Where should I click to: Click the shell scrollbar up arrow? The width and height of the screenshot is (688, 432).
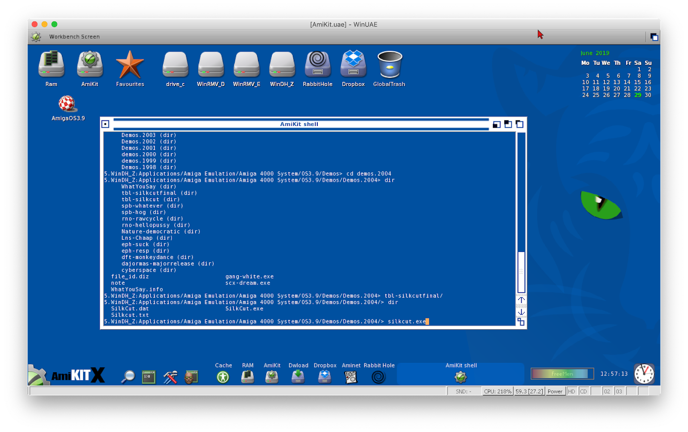[x=521, y=300]
